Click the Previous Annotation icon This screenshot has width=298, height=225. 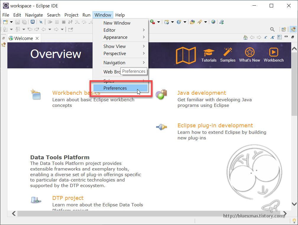[x=18, y=29]
